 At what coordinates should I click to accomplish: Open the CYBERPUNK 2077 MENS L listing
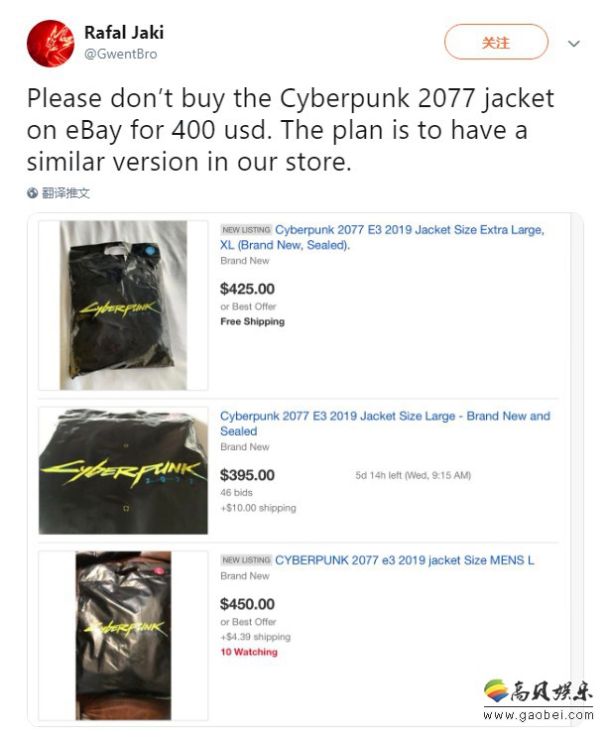(405, 560)
